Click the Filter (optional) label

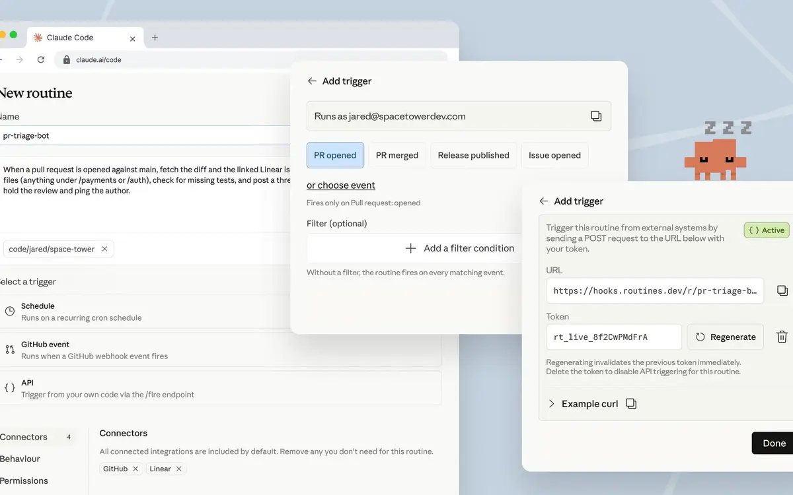click(336, 224)
